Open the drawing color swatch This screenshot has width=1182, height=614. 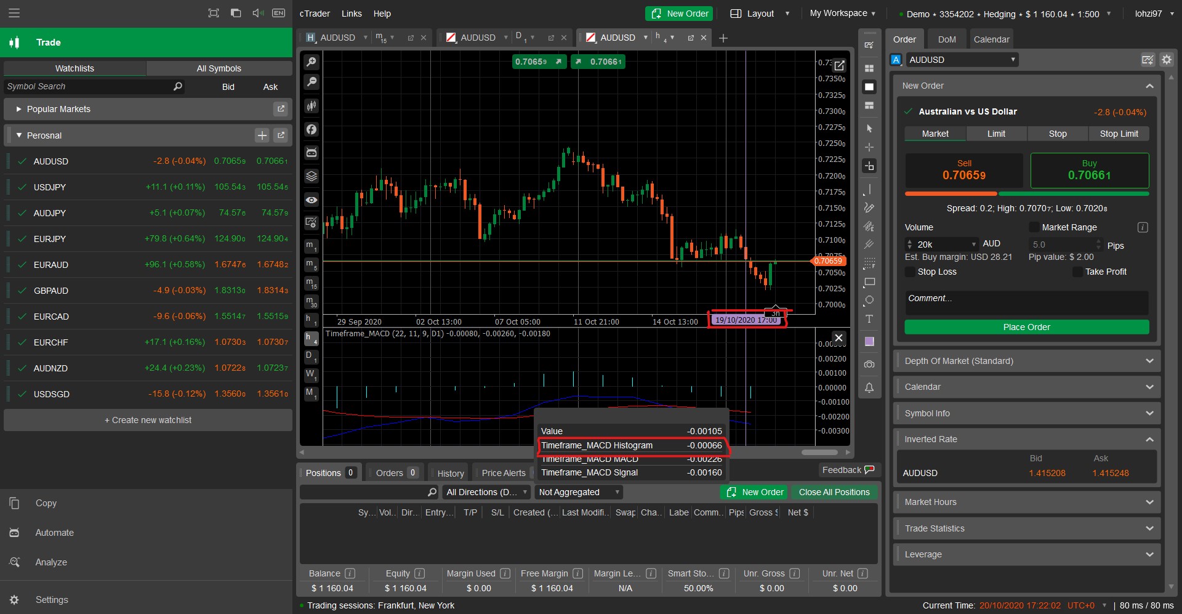click(869, 341)
